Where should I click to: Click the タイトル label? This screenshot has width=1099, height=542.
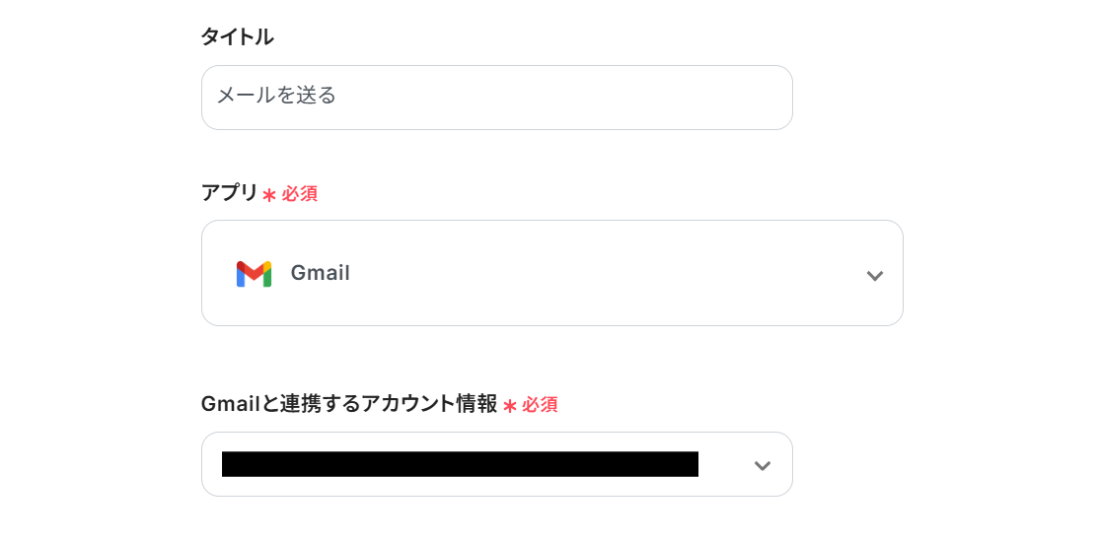pos(237,37)
